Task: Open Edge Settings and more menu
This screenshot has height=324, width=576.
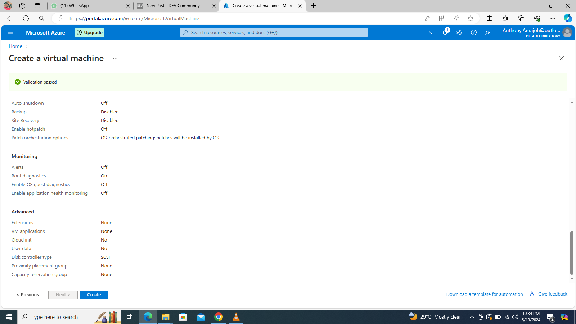Action: [x=553, y=18]
